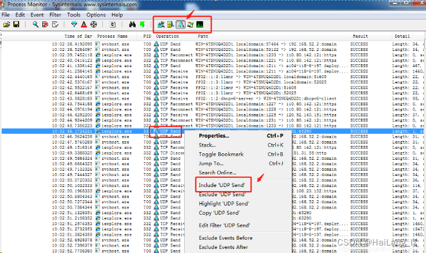The width and height of the screenshot is (426, 253).
Task: Click 'TCP Receive' in the 10:02:41.2584145 row
Action: (x=174, y=71)
